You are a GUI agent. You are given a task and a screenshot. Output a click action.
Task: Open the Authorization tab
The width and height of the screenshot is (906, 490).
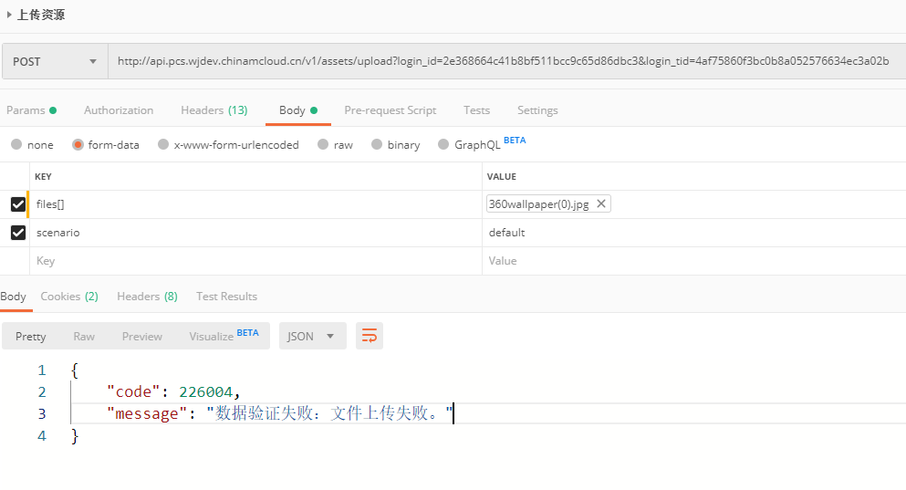pyautogui.click(x=119, y=109)
